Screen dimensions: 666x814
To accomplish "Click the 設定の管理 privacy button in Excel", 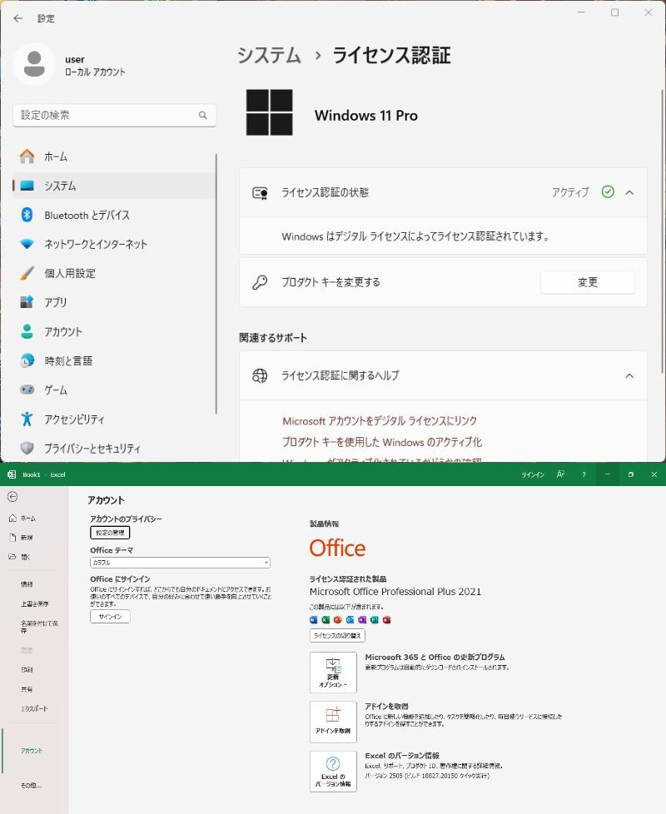I will 110,533.
